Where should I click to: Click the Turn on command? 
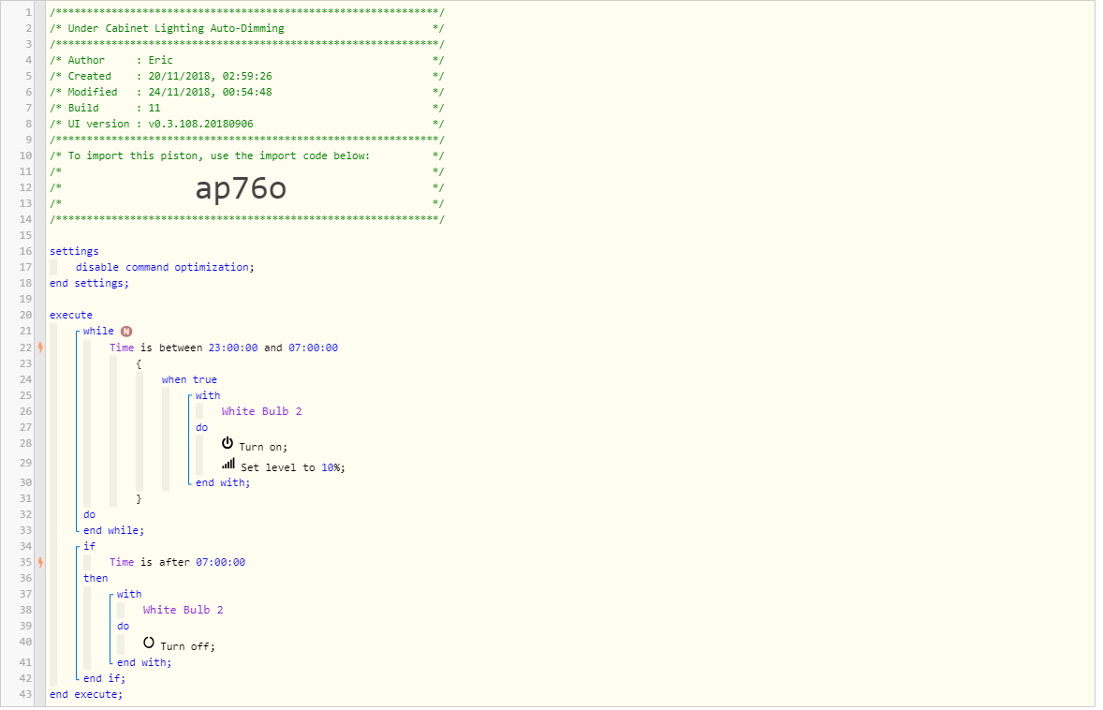[x=263, y=447]
